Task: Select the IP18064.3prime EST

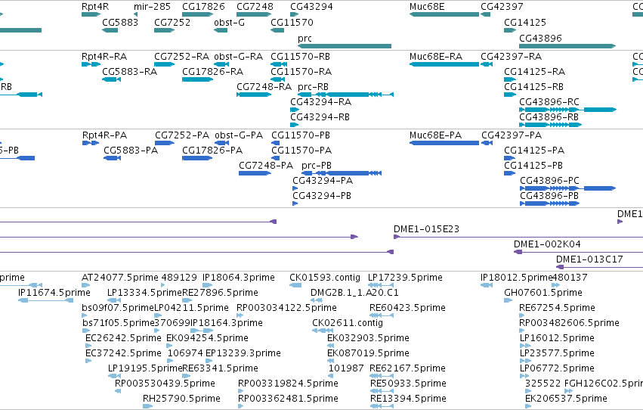Action: coord(208,285)
